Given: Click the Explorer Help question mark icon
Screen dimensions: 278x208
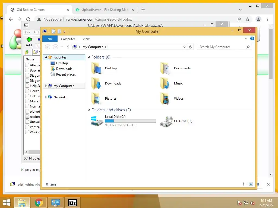Looking at the screenshot, I should (252, 38).
